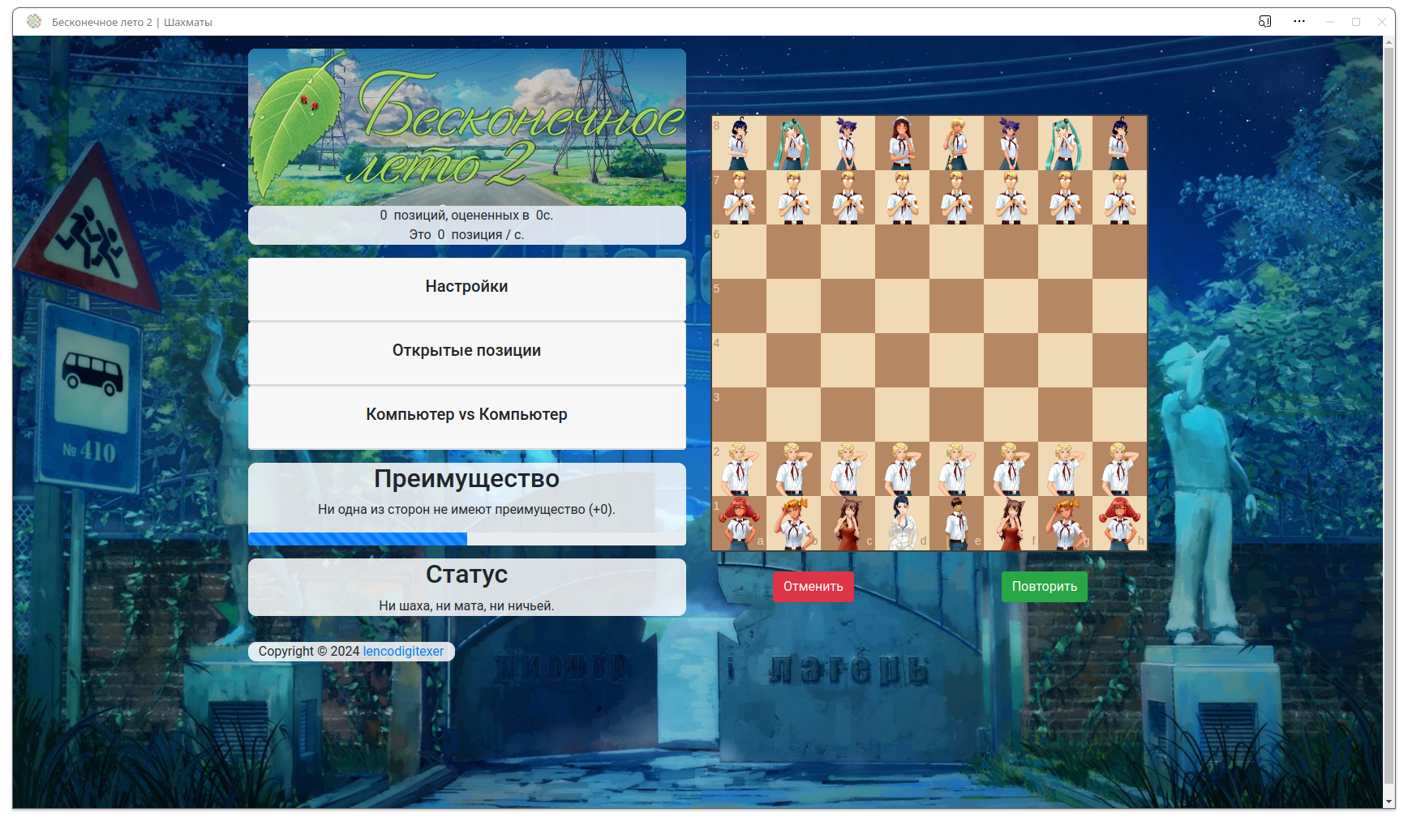Expand the Открытые позиции section

click(x=466, y=353)
